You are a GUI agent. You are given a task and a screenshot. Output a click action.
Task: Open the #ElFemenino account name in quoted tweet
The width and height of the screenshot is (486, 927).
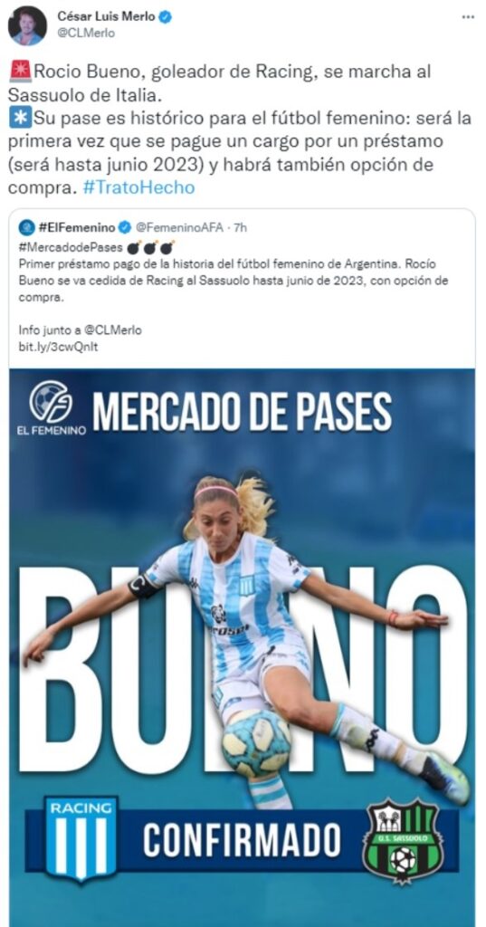[x=77, y=227]
